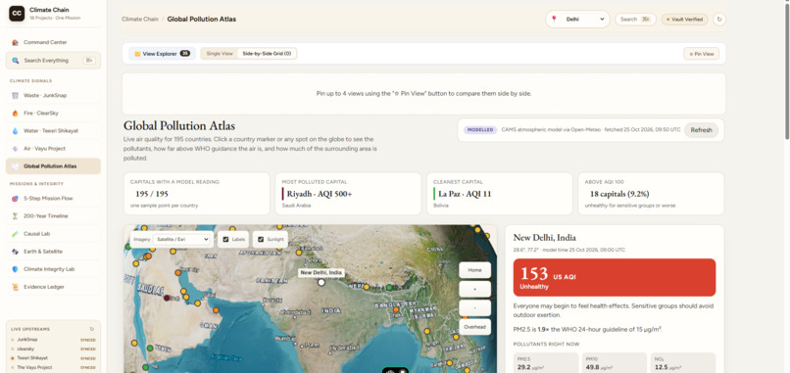The height and width of the screenshot is (373, 790).
Task: Click the page vertical scrollbar
Action: (x=787, y=70)
